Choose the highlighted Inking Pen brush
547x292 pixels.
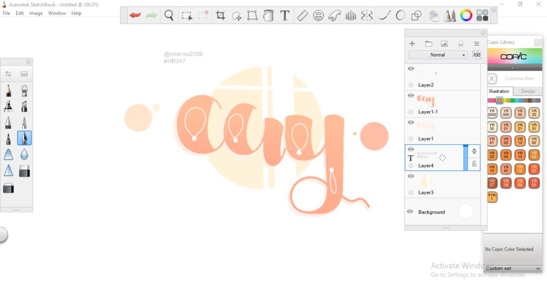coord(25,138)
